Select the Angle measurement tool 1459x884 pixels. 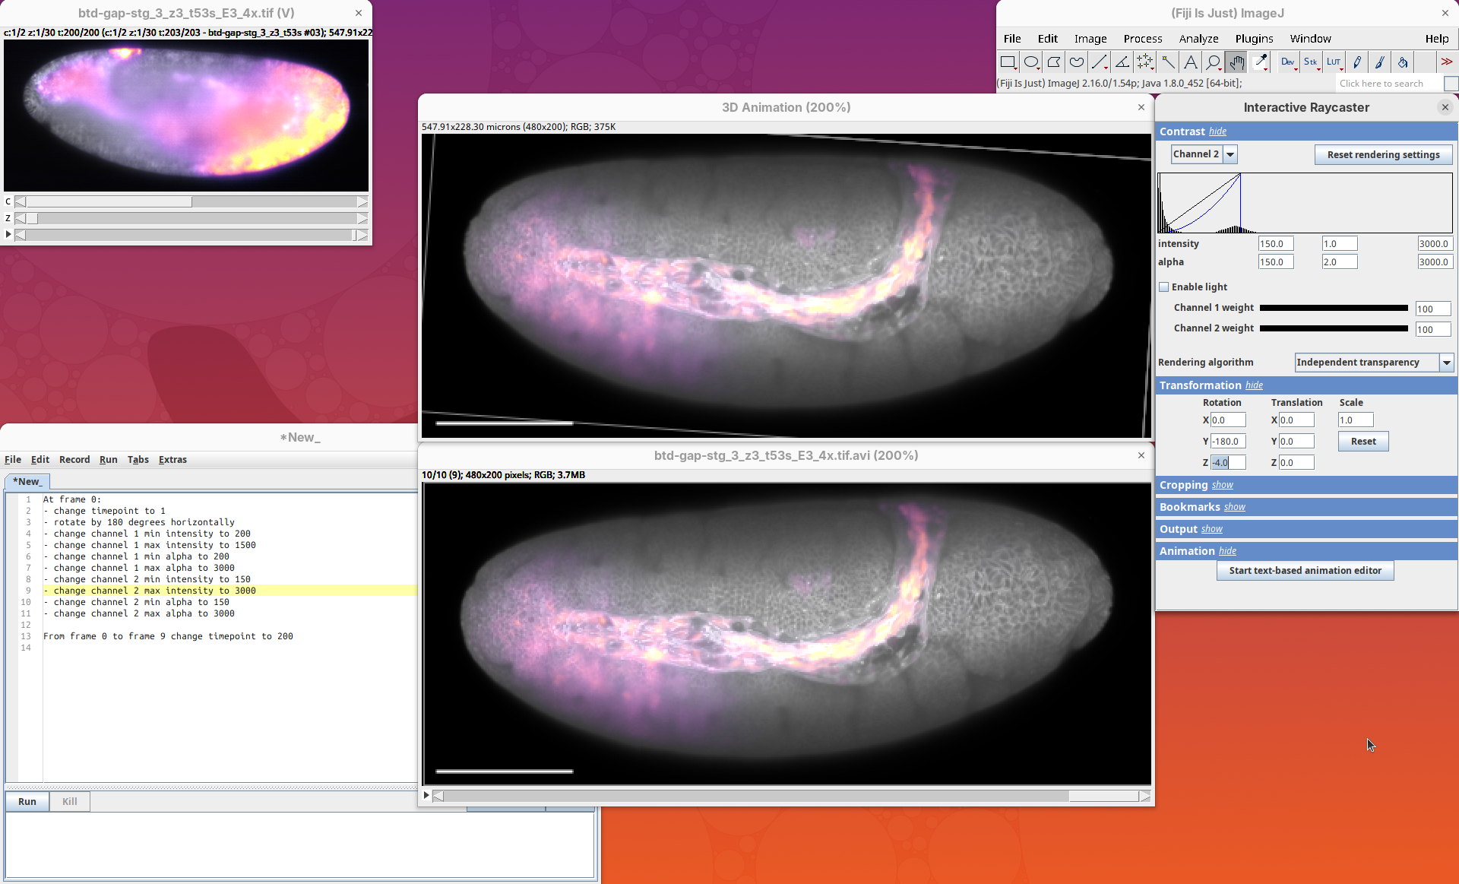pos(1122,62)
